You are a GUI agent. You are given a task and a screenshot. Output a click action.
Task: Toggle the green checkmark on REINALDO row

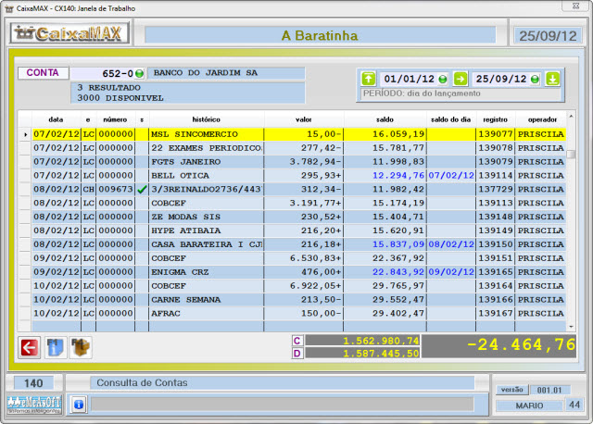pyautogui.click(x=142, y=190)
